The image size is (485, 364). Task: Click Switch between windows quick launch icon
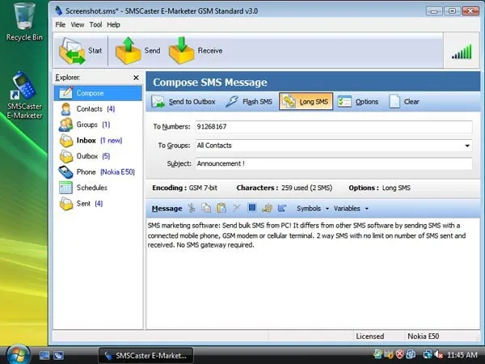pos(58,355)
